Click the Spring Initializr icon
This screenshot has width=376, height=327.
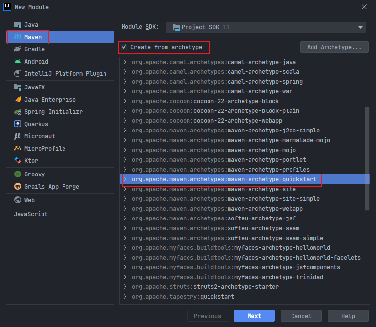pos(18,111)
